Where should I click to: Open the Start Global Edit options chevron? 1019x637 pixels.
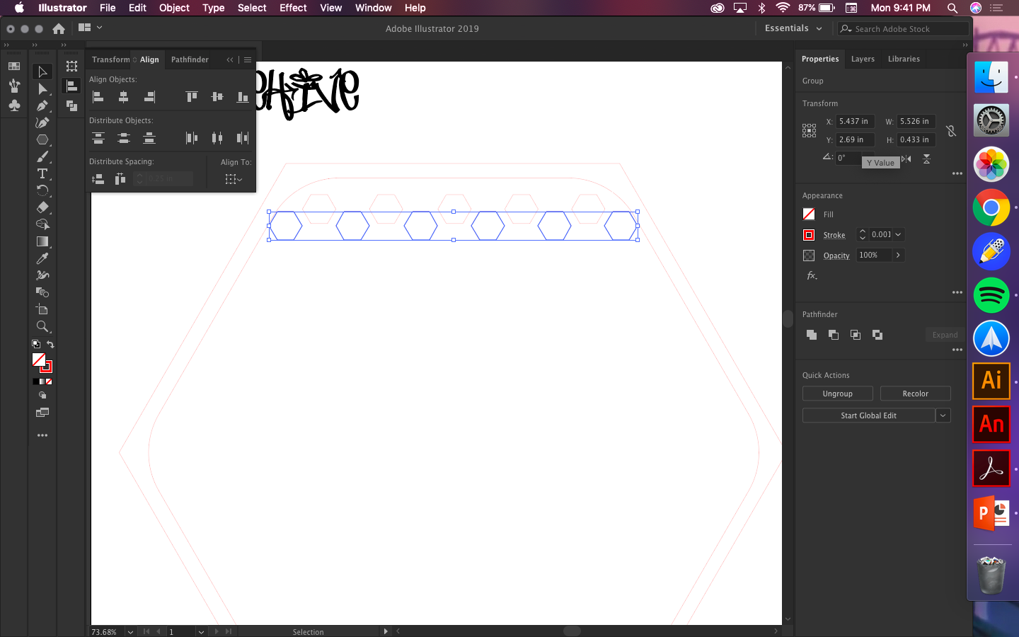coord(943,415)
